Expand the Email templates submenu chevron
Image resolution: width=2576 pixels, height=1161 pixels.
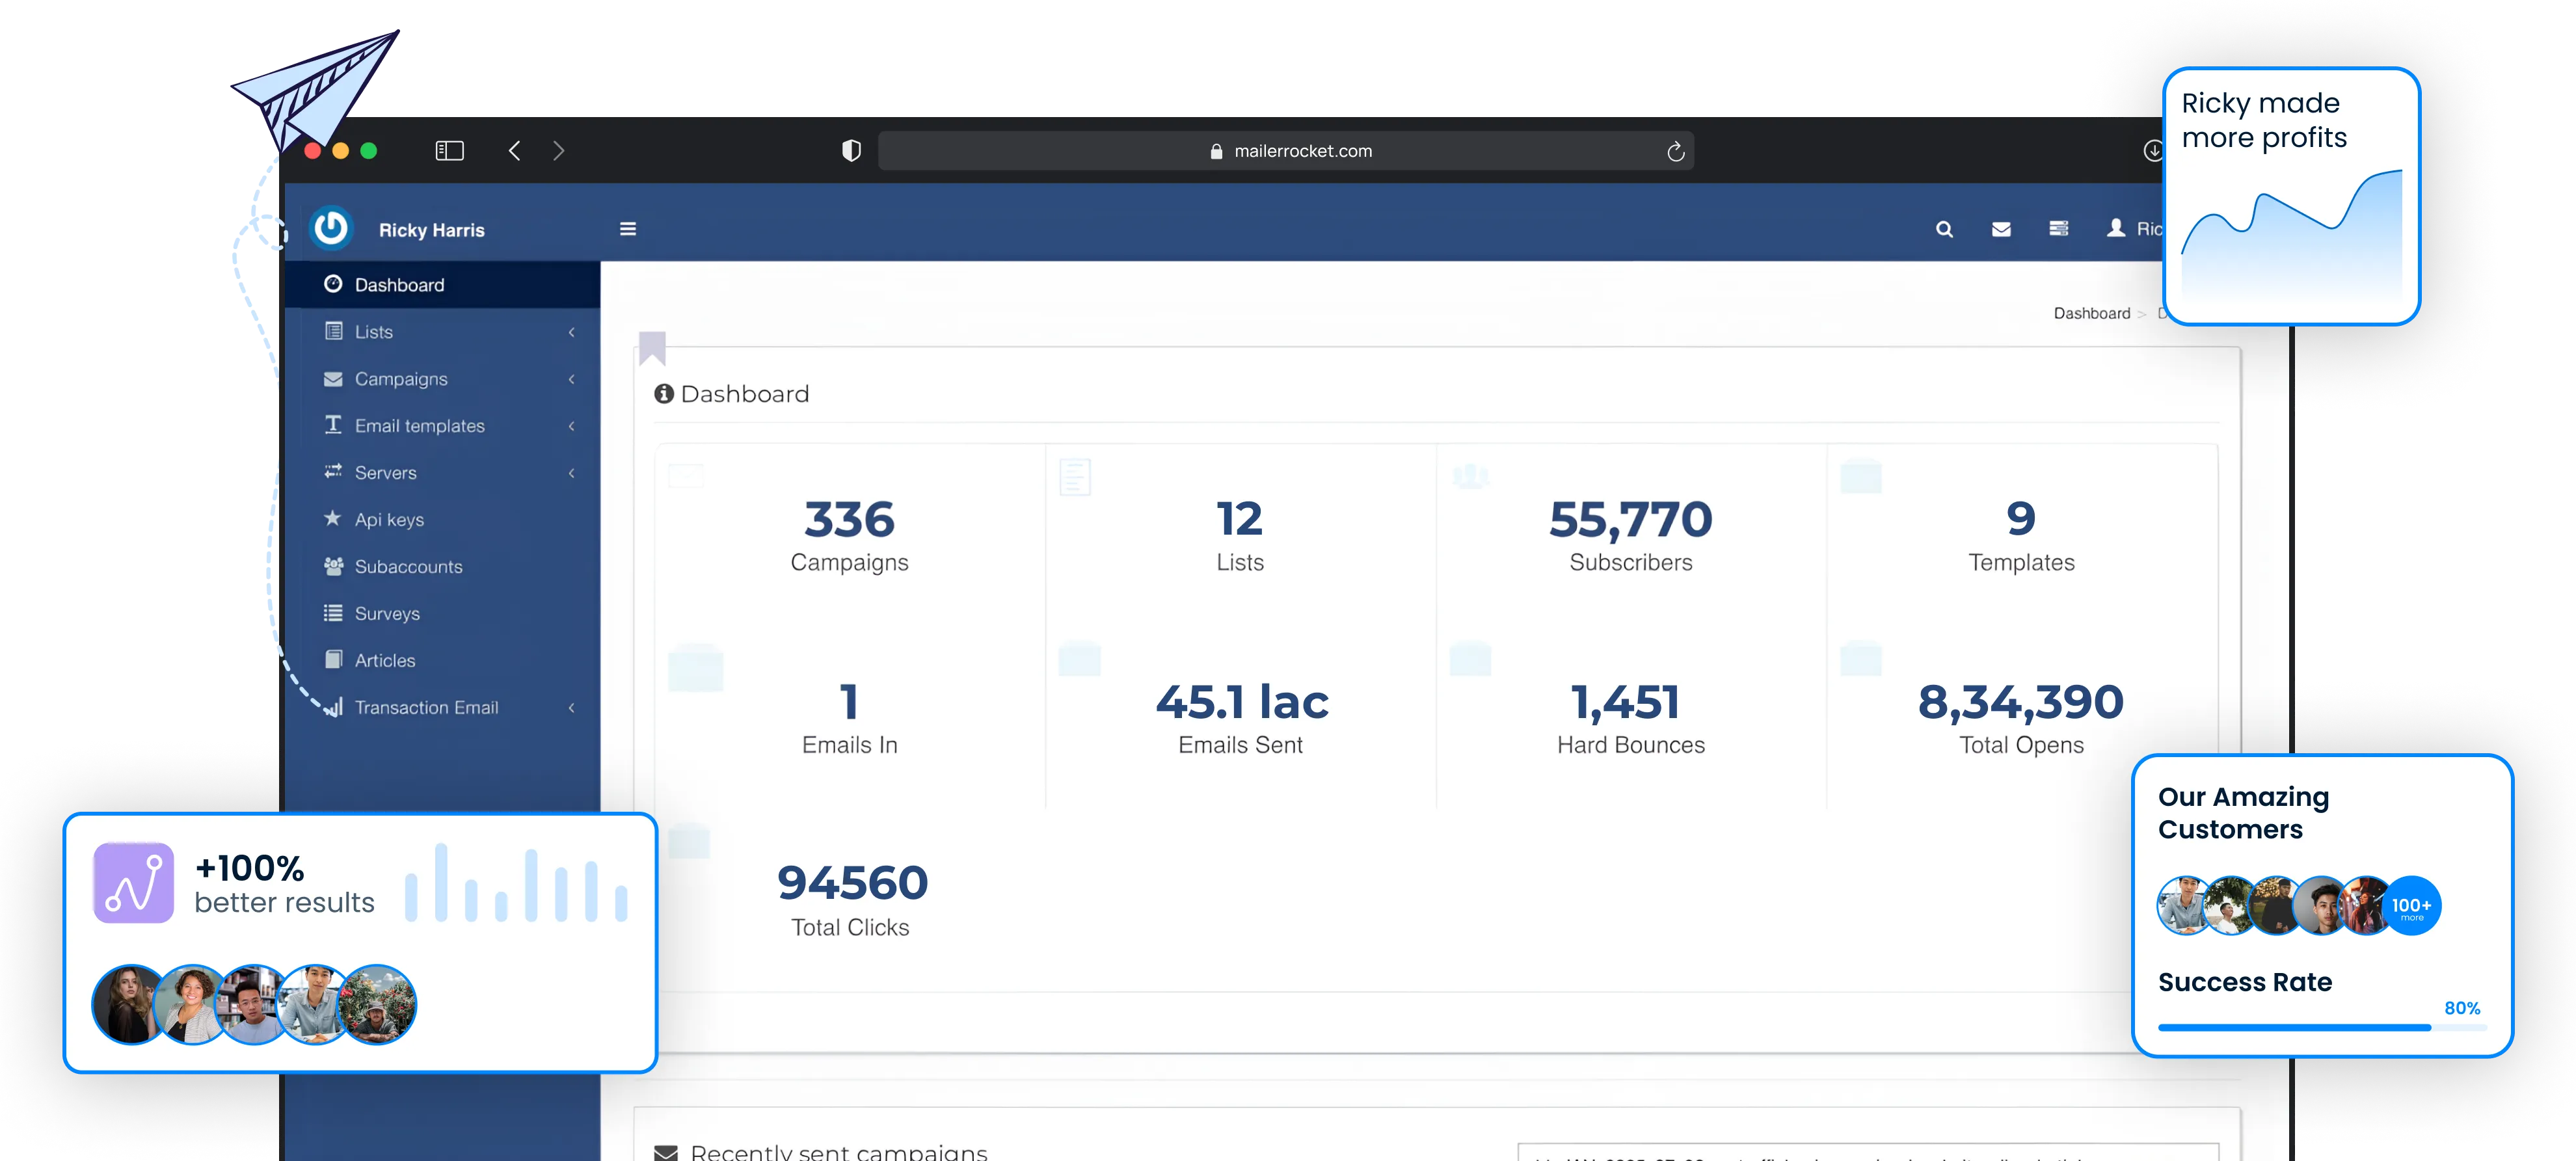(x=571, y=426)
